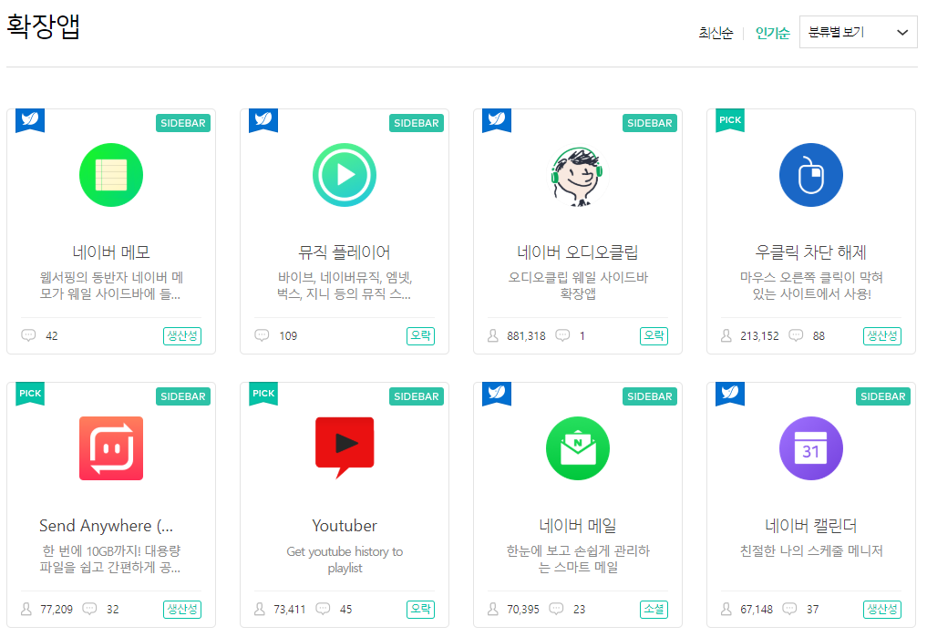The height and width of the screenshot is (637, 927).
Task: Open the 네이버 오디오클립 title link
Action: click(x=578, y=252)
